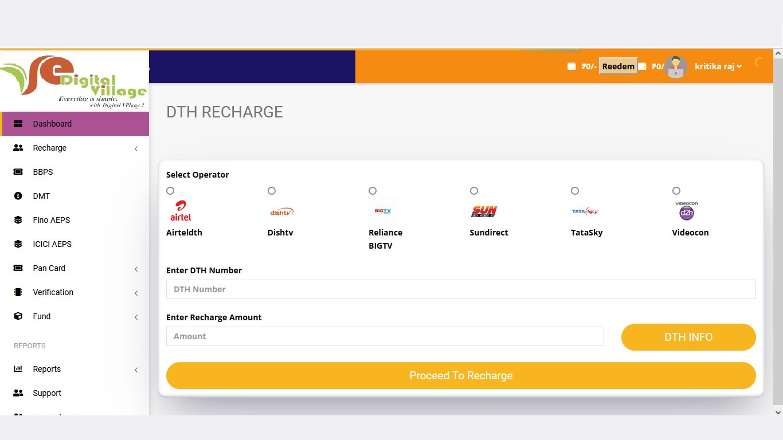
Task: Click the REPORTS section header text
Action: [x=30, y=346]
